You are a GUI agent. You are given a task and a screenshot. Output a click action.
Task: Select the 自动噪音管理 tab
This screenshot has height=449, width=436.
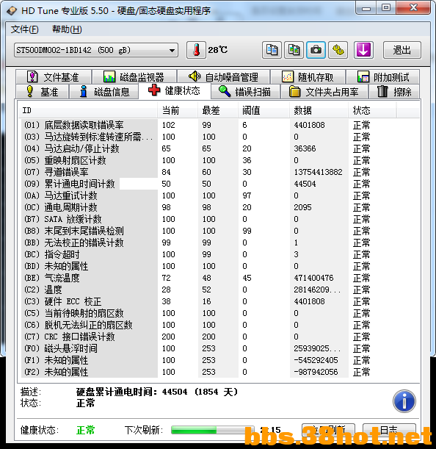[223, 76]
